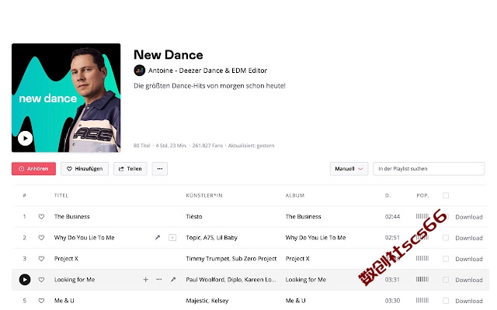Show lyrics microphone for Why Do You Lie To Me
This screenshot has width=497, height=310.
coord(157,238)
